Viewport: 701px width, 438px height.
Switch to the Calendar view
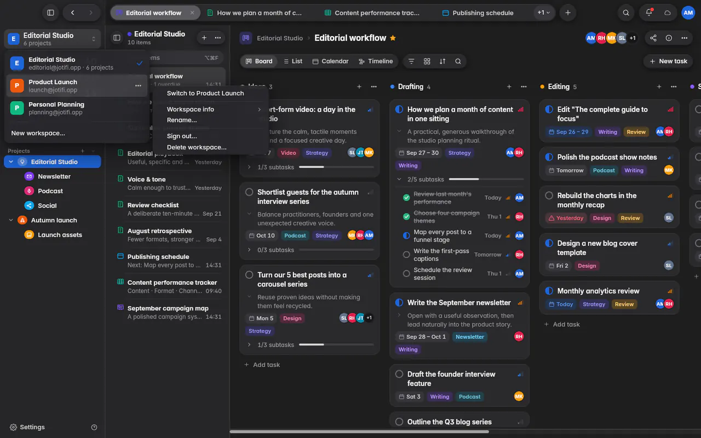[x=330, y=61]
